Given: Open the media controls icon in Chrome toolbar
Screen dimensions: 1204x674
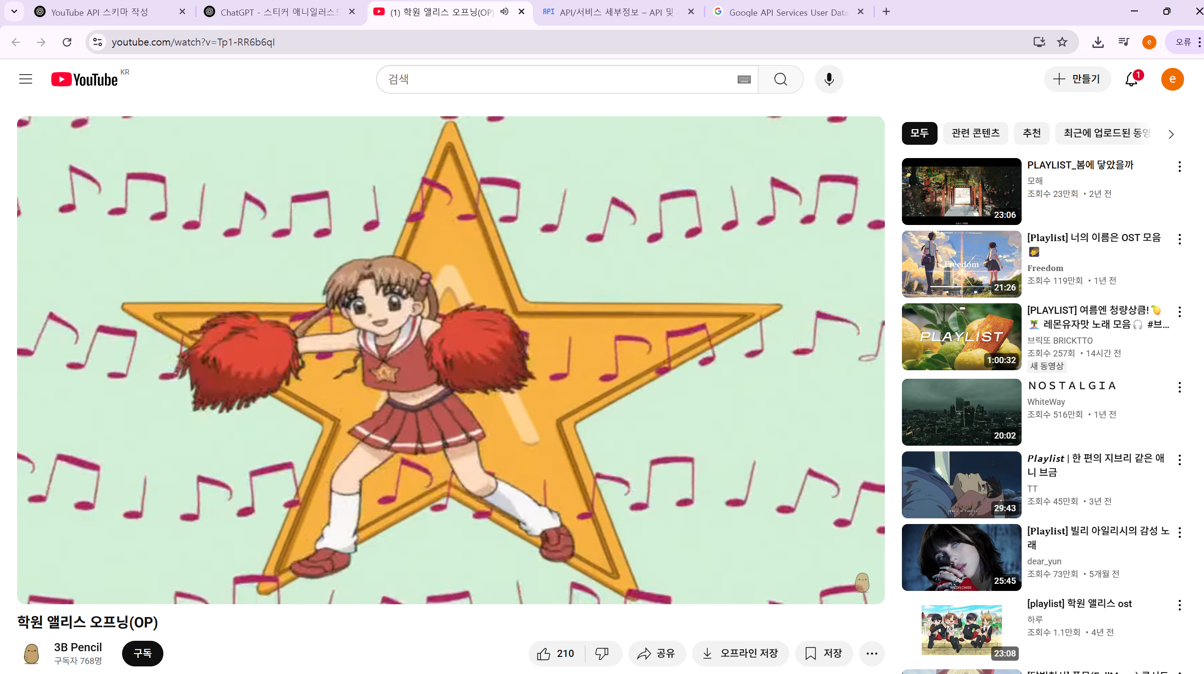Looking at the screenshot, I should tap(1123, 42).
